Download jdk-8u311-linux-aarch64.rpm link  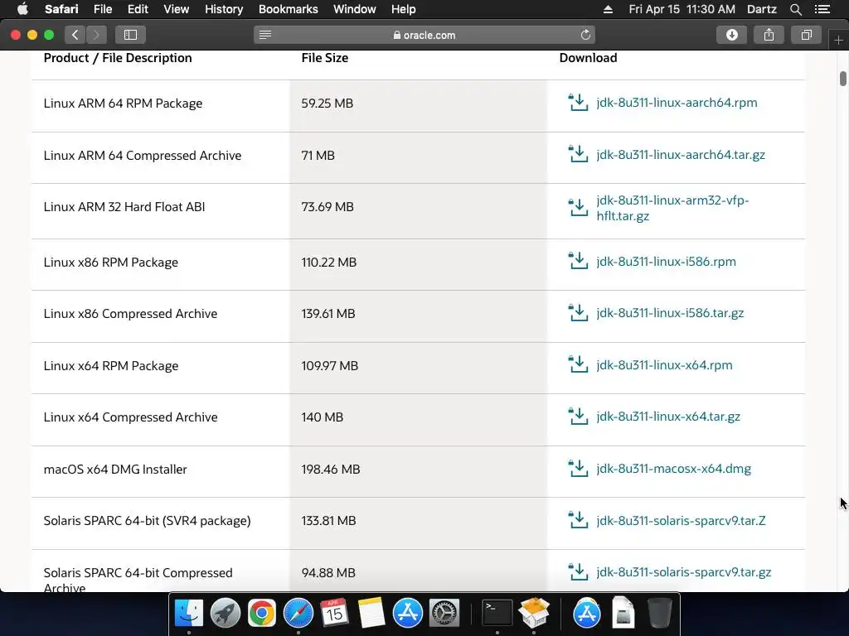point(677,102)
